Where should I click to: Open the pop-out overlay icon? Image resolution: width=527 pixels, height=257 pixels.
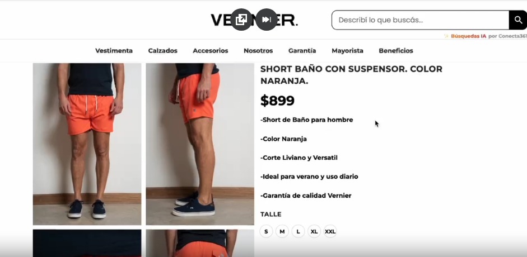pos(241,20)
